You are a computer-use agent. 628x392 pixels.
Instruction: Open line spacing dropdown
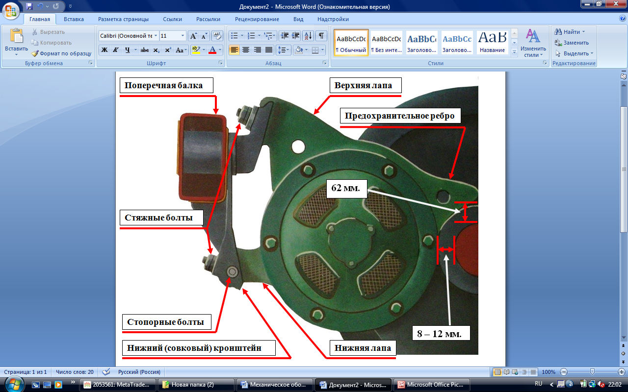284,50
